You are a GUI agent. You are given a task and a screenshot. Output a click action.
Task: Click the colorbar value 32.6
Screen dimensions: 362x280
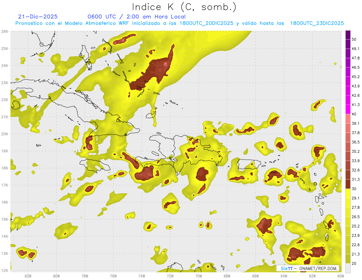(x=356, y=170)
